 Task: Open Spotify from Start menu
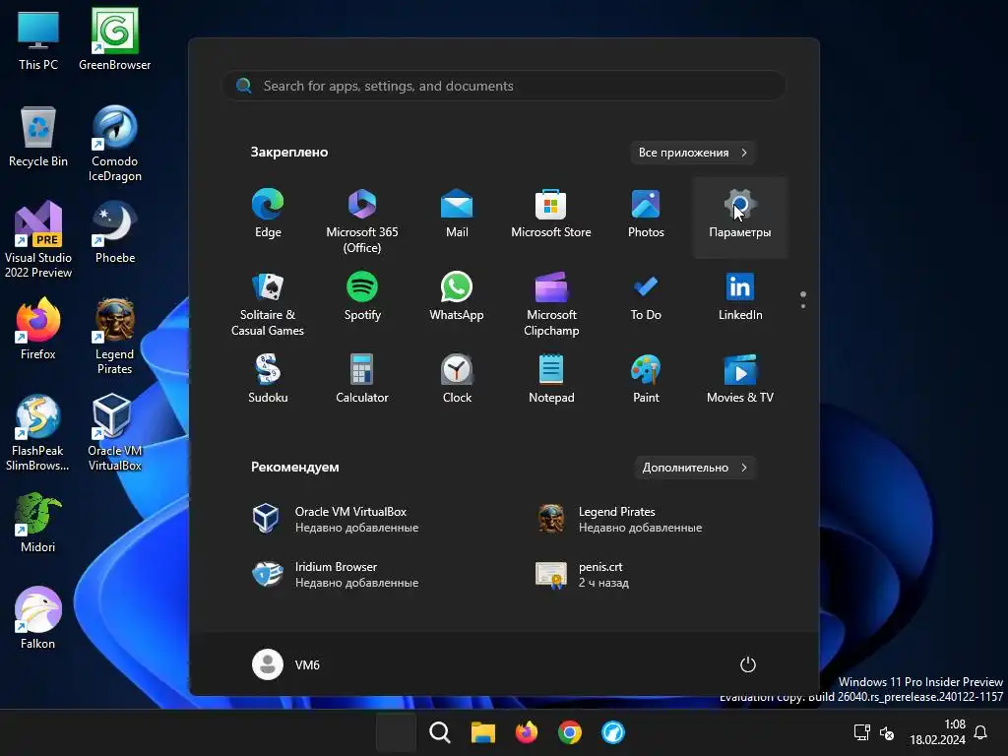362,297
